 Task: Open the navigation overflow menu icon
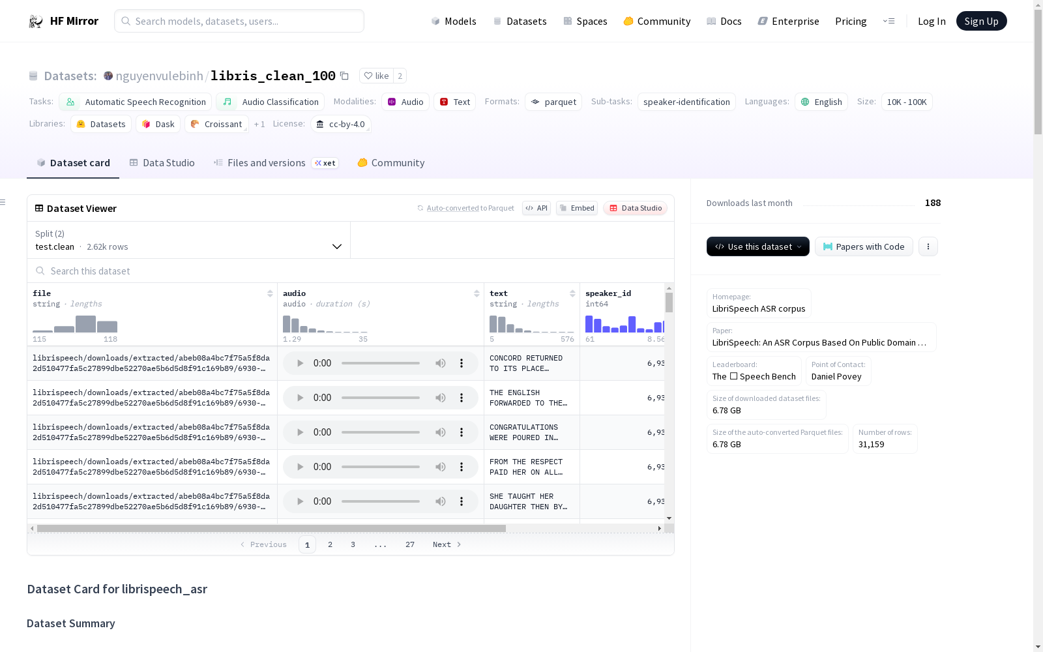pyautogui.click(x=889, y=22)
